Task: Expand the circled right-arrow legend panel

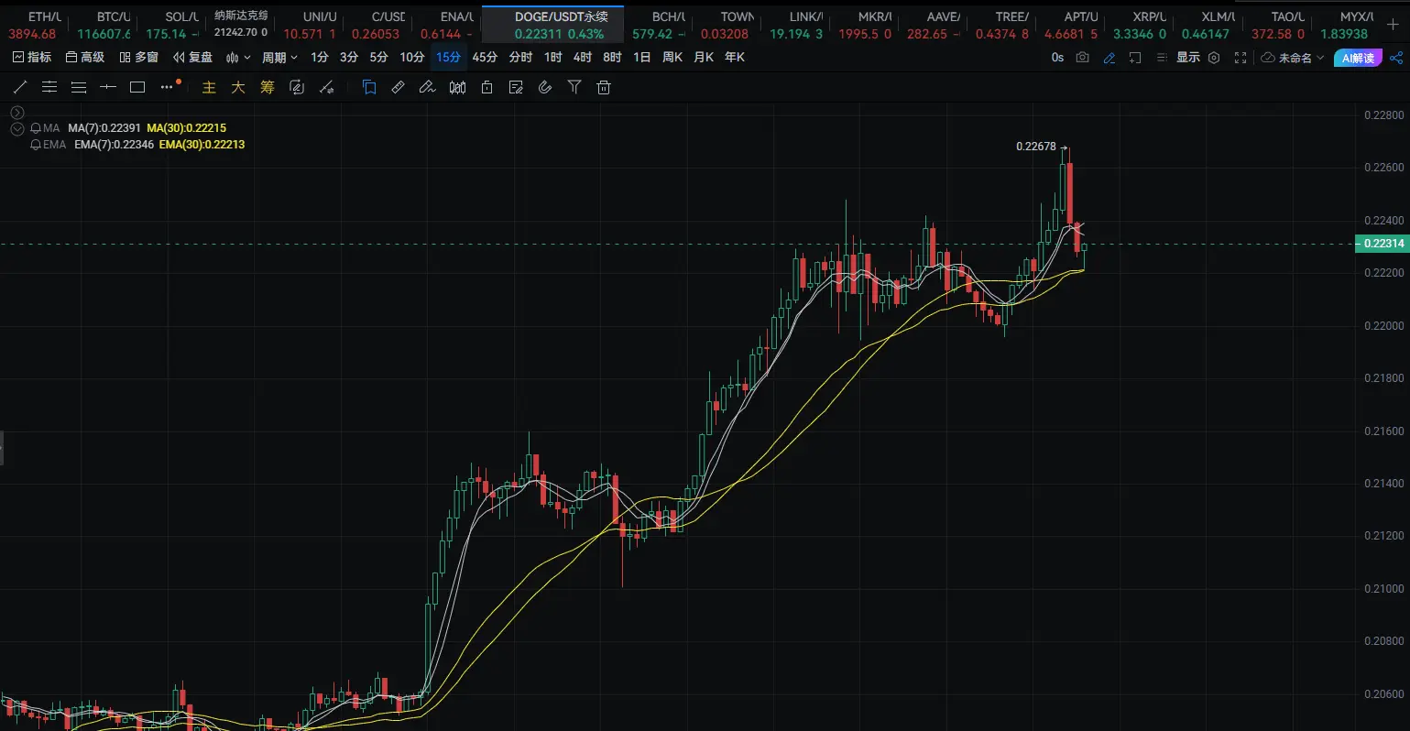Action: (x=17, y=113)
